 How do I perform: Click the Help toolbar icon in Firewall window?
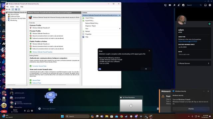click(x=16, y=10)
